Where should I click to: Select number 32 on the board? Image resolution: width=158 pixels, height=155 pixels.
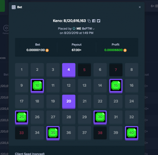(x=131, y=117)
